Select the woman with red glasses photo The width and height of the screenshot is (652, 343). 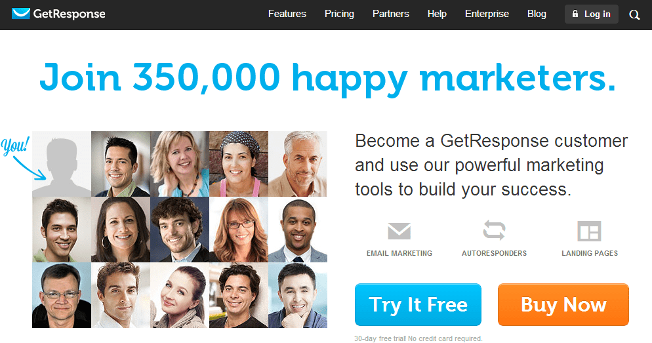pos(239,230)
